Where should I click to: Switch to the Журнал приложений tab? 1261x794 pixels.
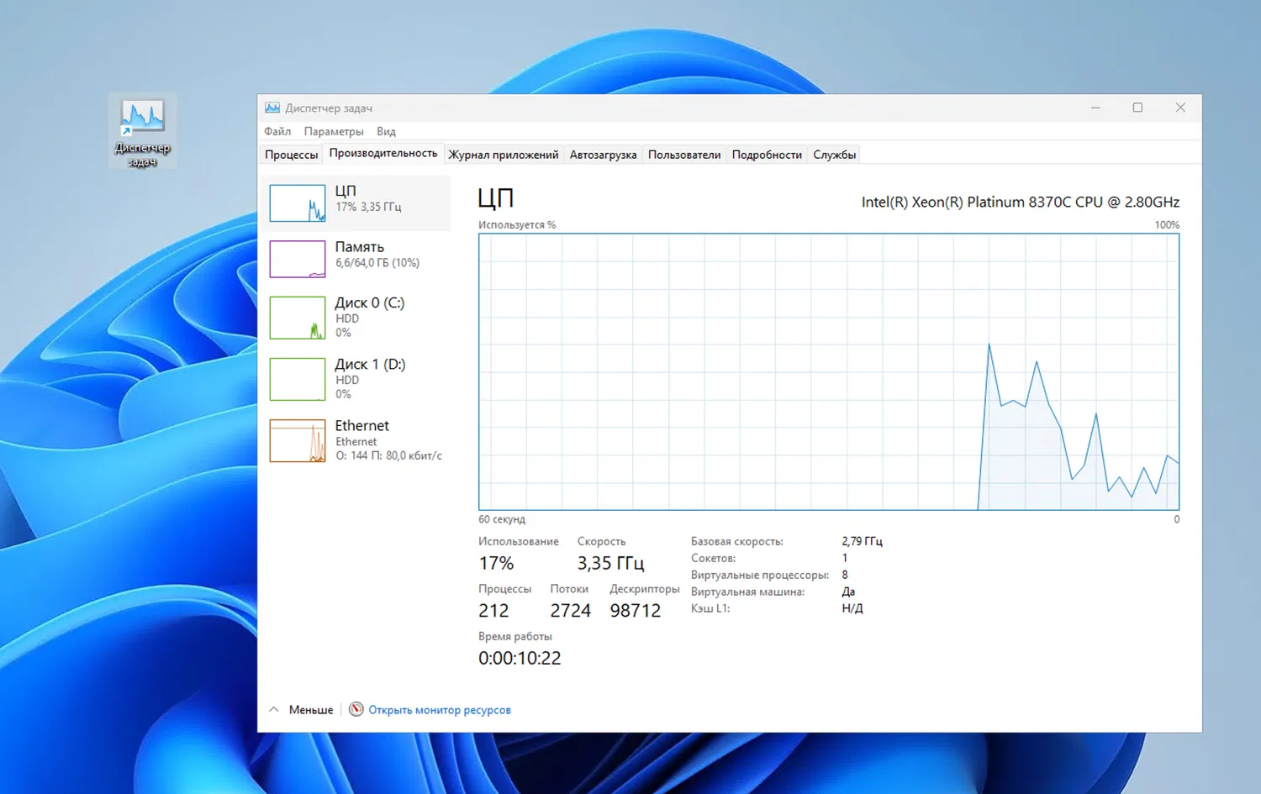point(504,155)
